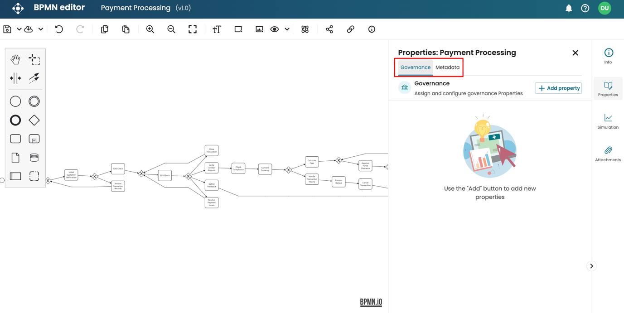Image resolution: width=624 pixels, height=313 pixels.
Task: Click the Add property button
Action: [558, 88]
